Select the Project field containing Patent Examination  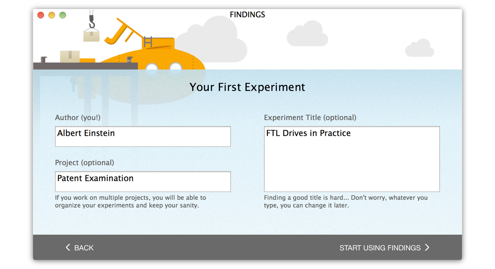[x=143, y=181]
